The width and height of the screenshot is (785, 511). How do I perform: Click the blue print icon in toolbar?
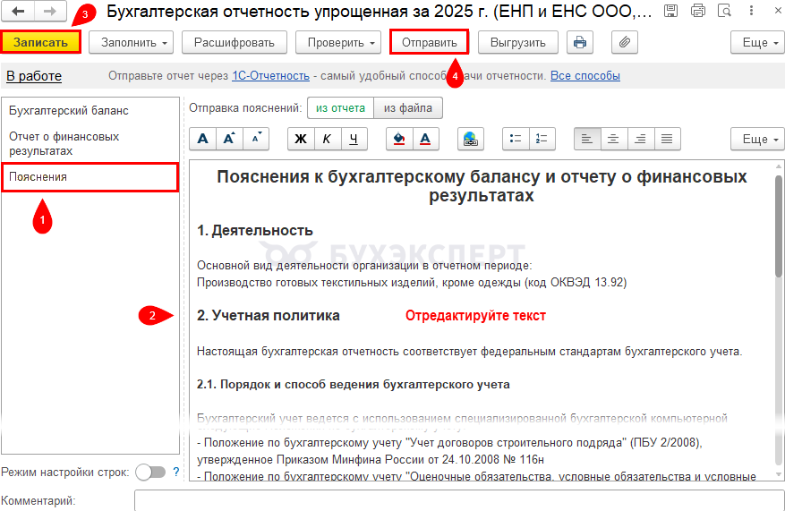[x=580, y=43]
